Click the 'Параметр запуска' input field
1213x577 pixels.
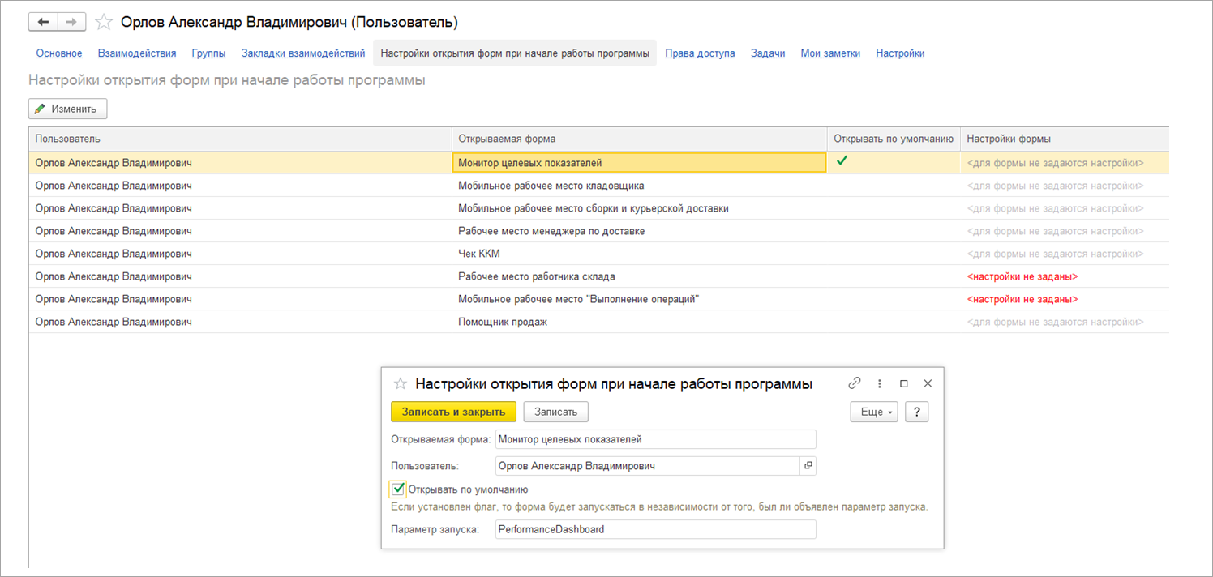click(655, 529)
